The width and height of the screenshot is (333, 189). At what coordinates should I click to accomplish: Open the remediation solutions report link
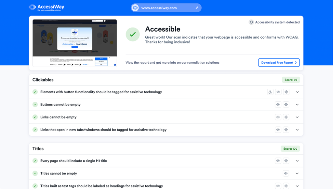pyautogui.click(x=172, y=62)
